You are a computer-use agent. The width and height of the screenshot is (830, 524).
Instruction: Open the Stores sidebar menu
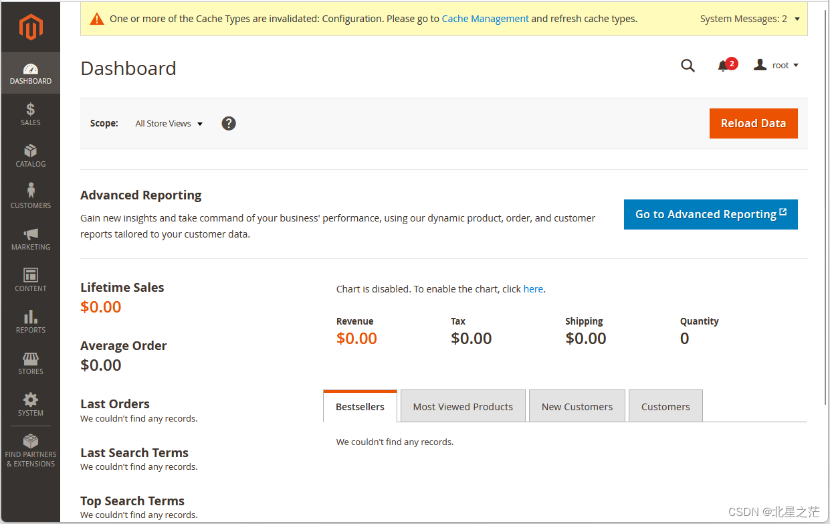[31, 363]
